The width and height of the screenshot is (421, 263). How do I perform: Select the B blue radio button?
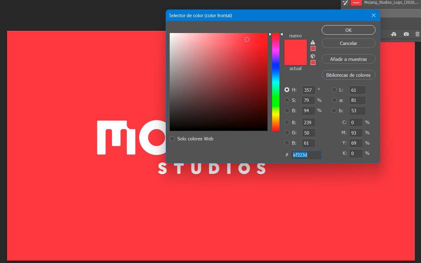[x=287, y=143]
